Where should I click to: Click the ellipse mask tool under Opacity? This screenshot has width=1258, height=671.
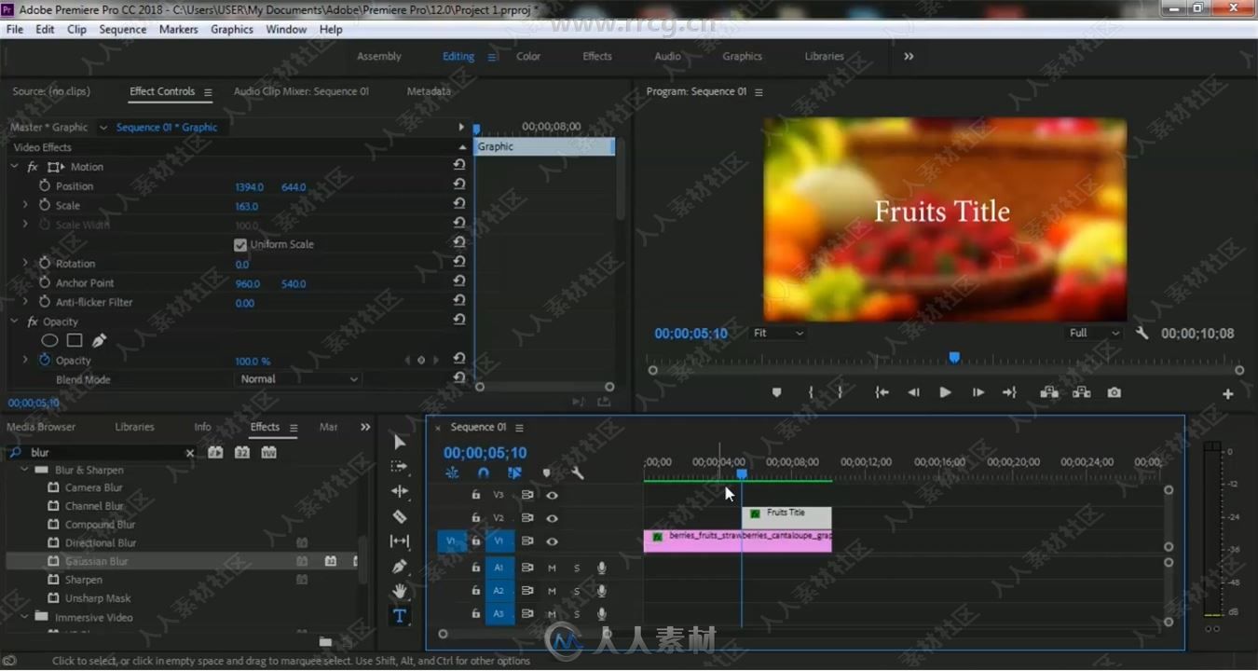click(49, 341)
